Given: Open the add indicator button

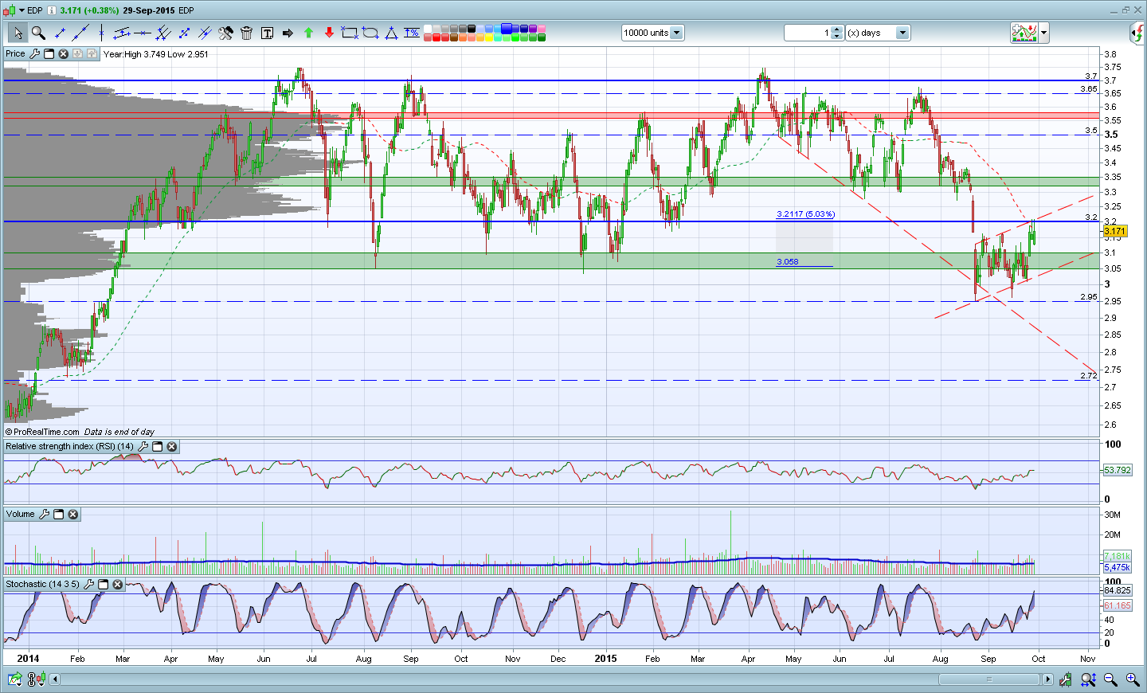Looking at the screenshot, I should [1024, 33].
